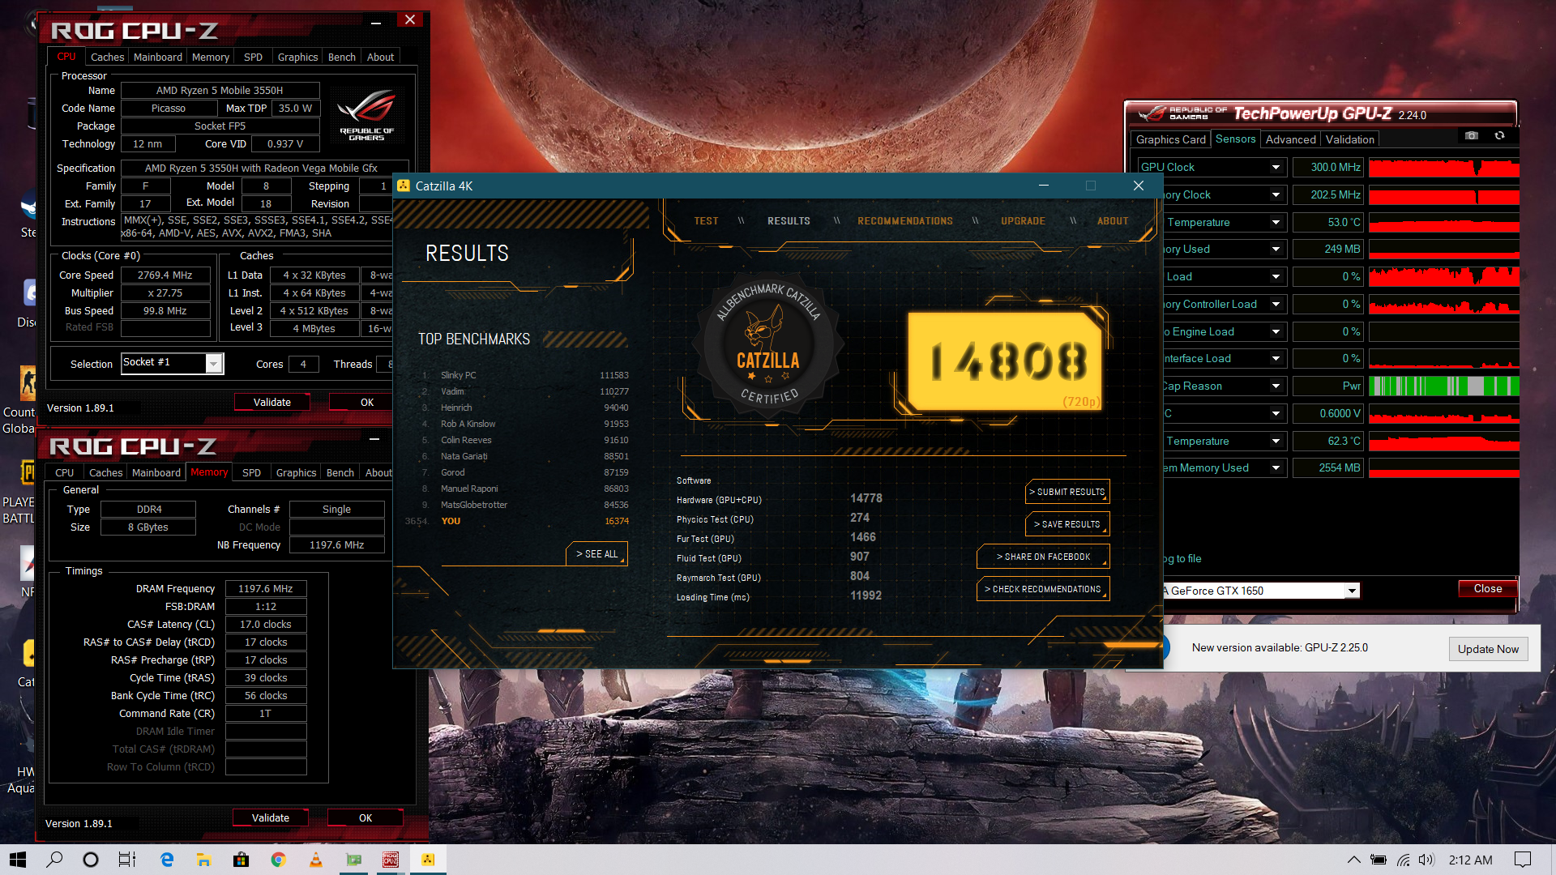
Task: Expand the PerfCap Reason dropdown
Action: point(1276,386)
